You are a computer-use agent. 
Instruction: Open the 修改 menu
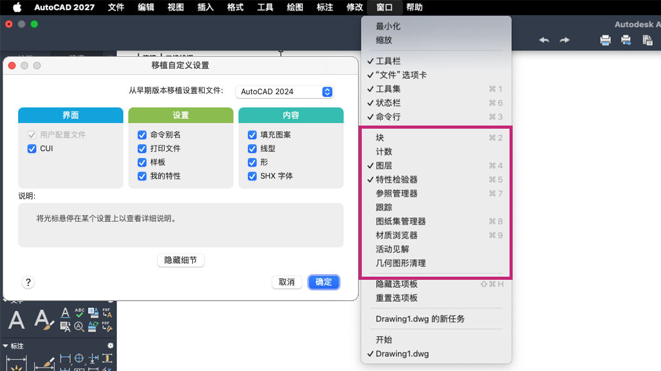[354, 7]
